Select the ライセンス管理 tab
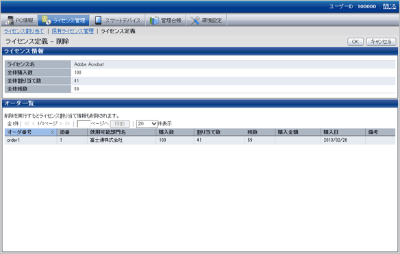The height and width of the screenshot is (254, 400). click(x=64, y=20)
